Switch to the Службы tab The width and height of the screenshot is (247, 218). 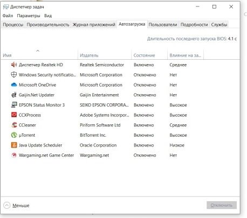click(219, 25)
